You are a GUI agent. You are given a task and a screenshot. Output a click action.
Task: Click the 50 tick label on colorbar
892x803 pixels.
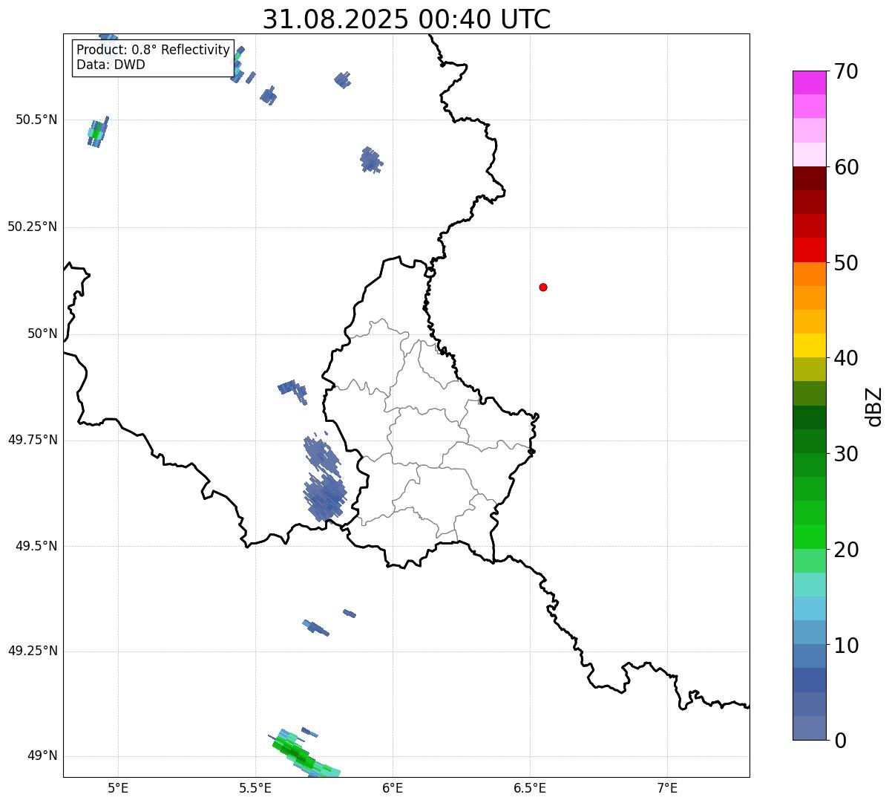point(846,263)
